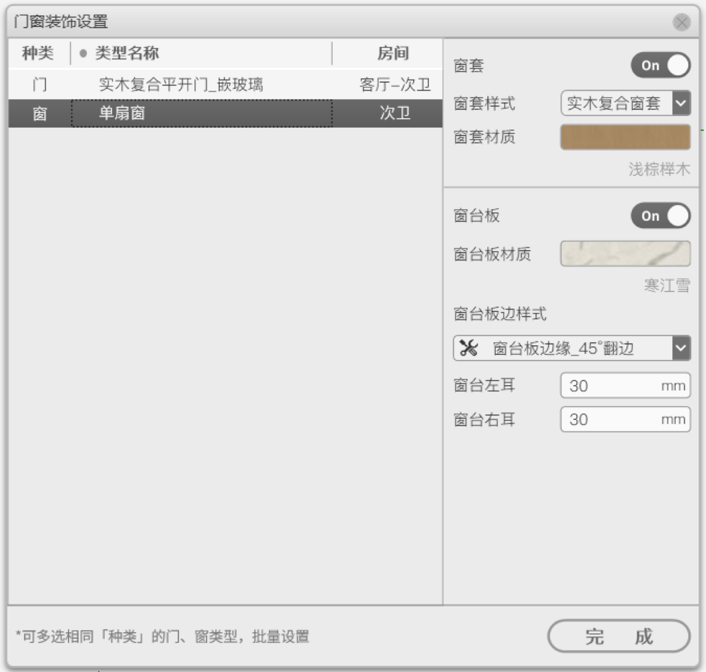Select the 实木复合平开门_嵌玻璃 row
This screenshot has width=706, height=672.
coord(225,84)
